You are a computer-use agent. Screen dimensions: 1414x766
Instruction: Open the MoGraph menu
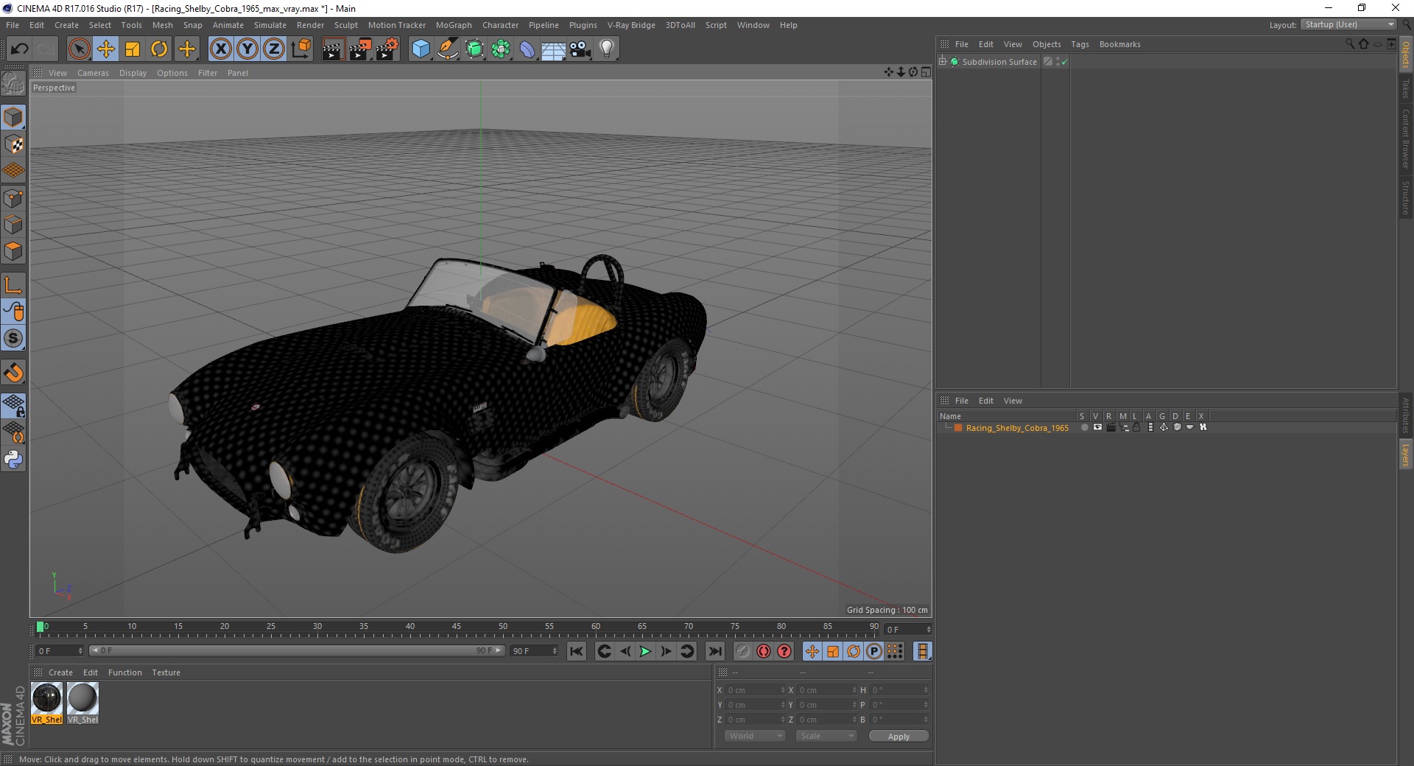click(x=454, y=25)
